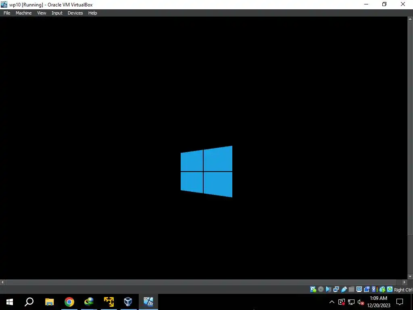Click the virtualization CPU load status icon
Viewport: 413px width, 310px height.
pyautogui.click(x=375, y=289)
